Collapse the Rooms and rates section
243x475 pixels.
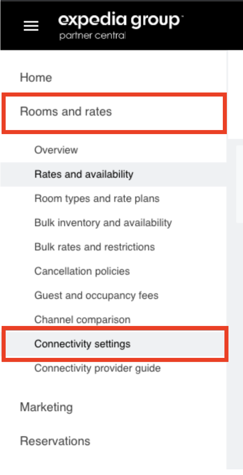click(x=66, y=111)
